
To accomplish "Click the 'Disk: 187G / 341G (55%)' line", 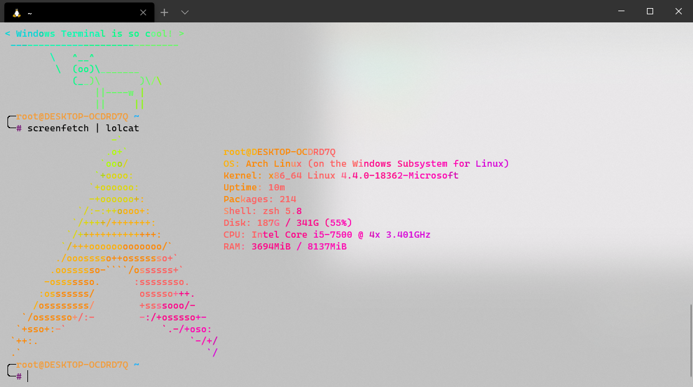I will click(288, 223).
